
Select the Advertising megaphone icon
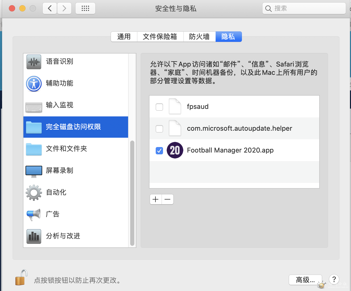34,214
